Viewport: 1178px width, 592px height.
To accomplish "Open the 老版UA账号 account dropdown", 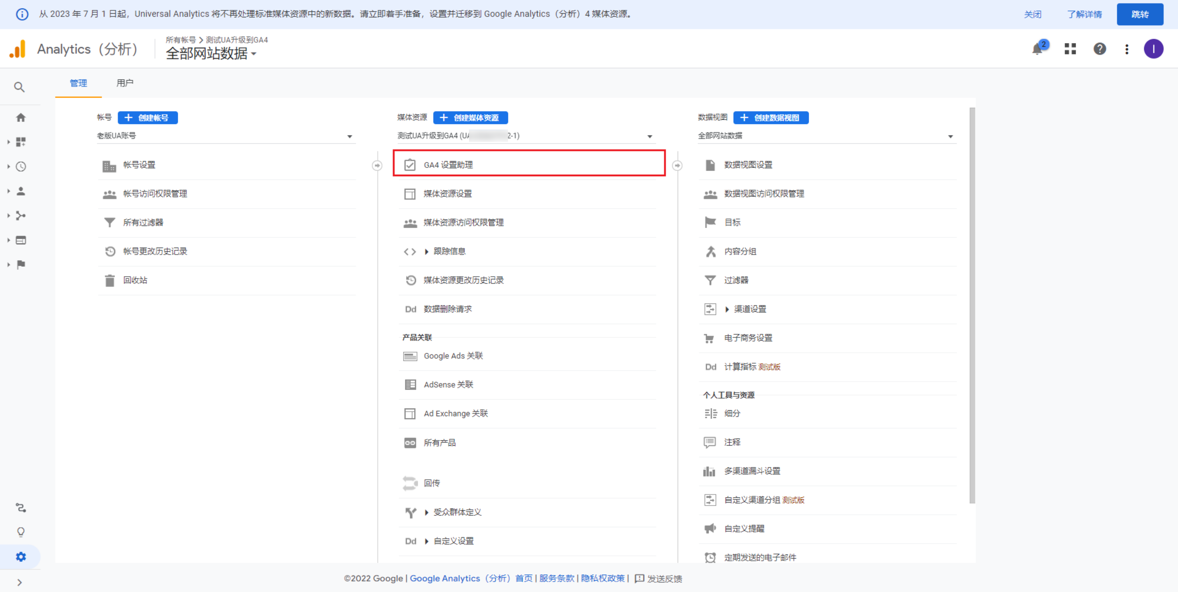I will [x=226, y=136].
